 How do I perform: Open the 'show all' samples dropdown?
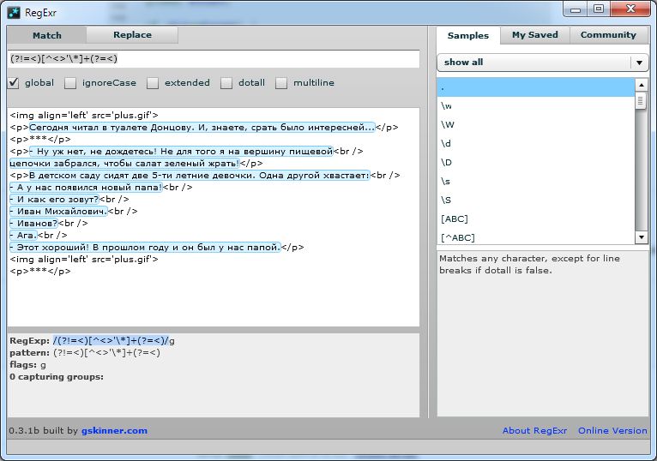543,63
